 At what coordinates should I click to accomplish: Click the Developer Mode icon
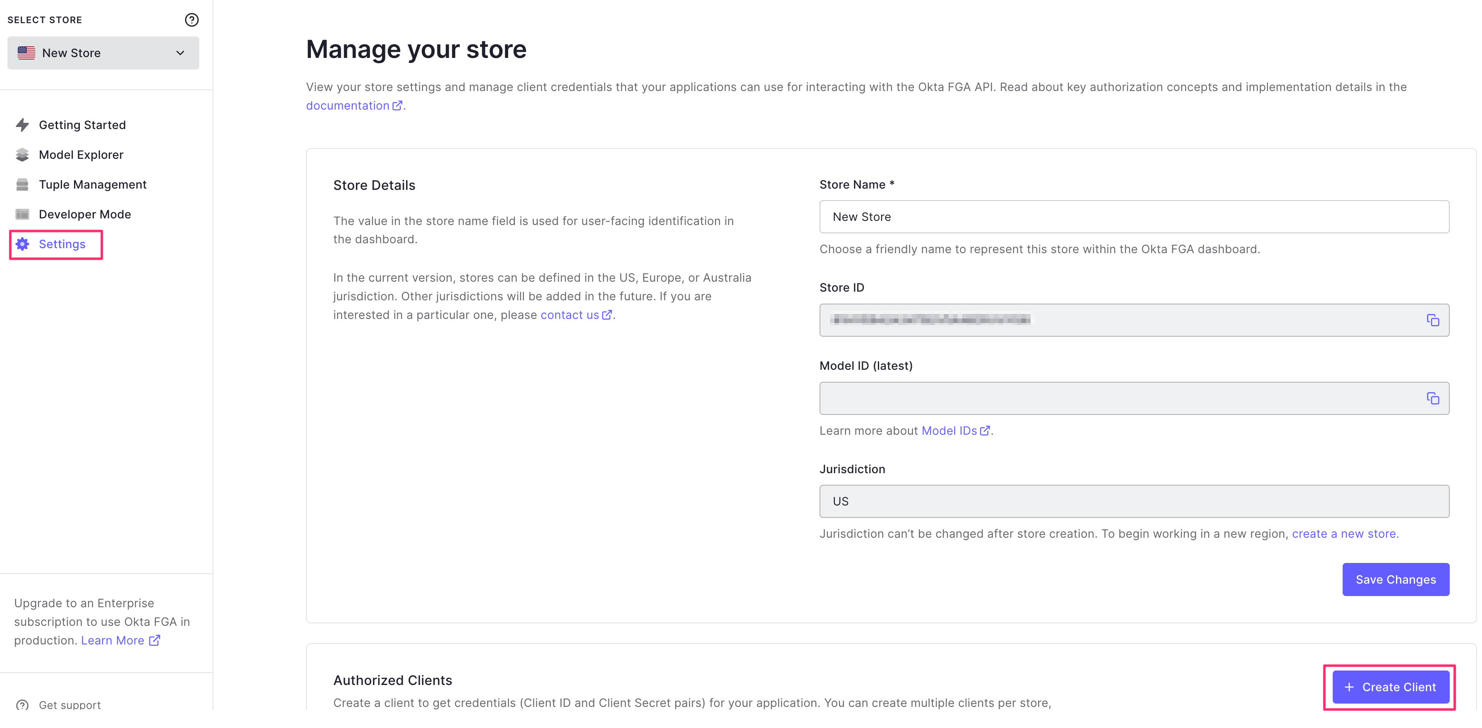22,215
